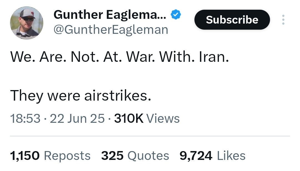
Task: Click the 22 Jun 25 date
Action: pyautogui.click(x=77, y=119)
